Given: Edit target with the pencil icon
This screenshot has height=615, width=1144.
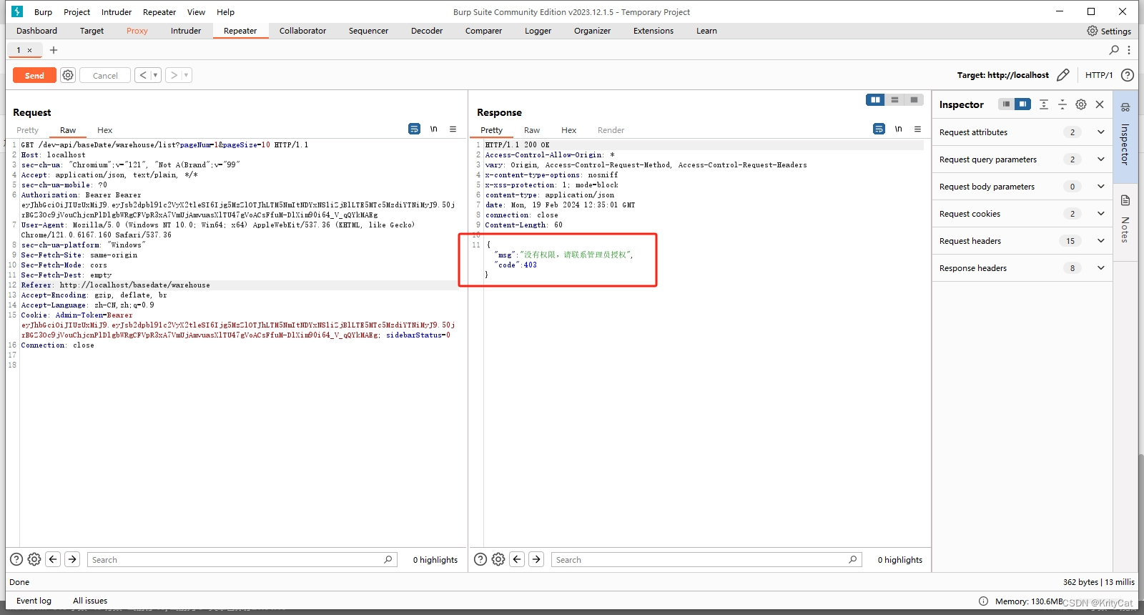Looking at the screenshot, I should click(x=1063, y=75).
